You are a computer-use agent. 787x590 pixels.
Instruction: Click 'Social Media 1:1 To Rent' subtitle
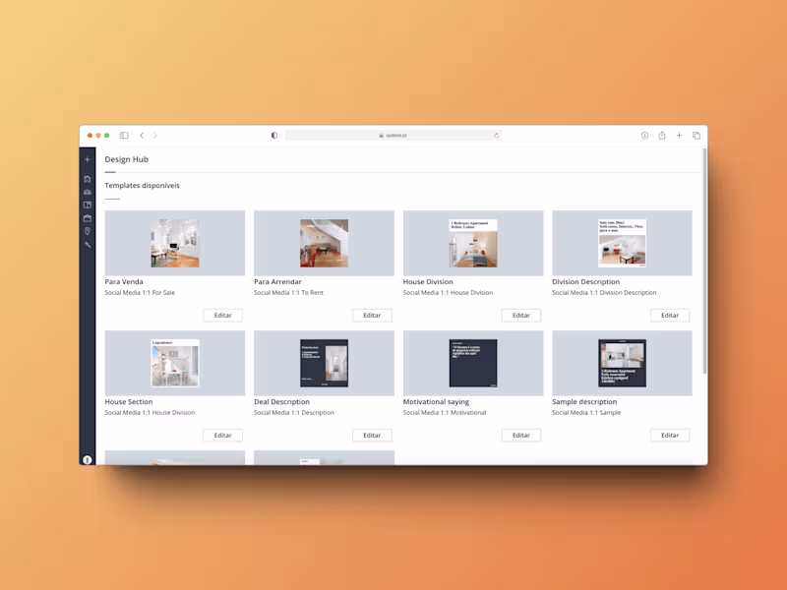pyautogui.click(x=288, y=292)
